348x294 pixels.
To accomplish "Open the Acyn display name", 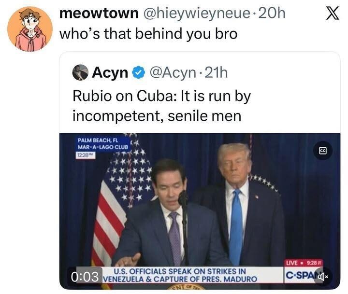I will (110, 73).
